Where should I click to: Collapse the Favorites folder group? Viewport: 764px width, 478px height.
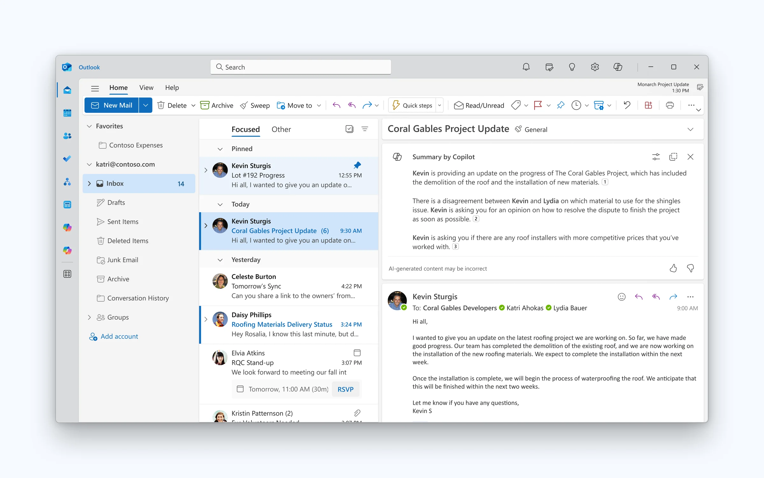89,126
